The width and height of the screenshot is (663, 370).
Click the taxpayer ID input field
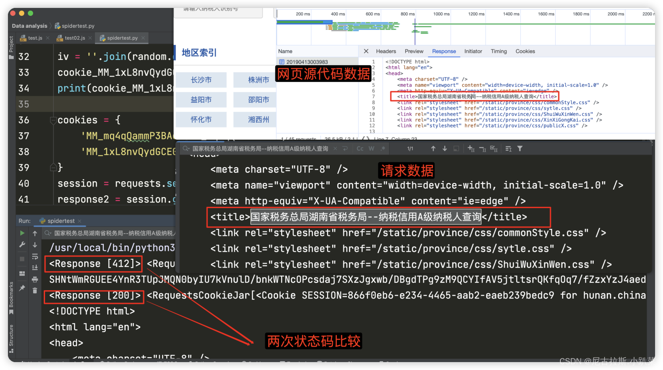(219, 13)
